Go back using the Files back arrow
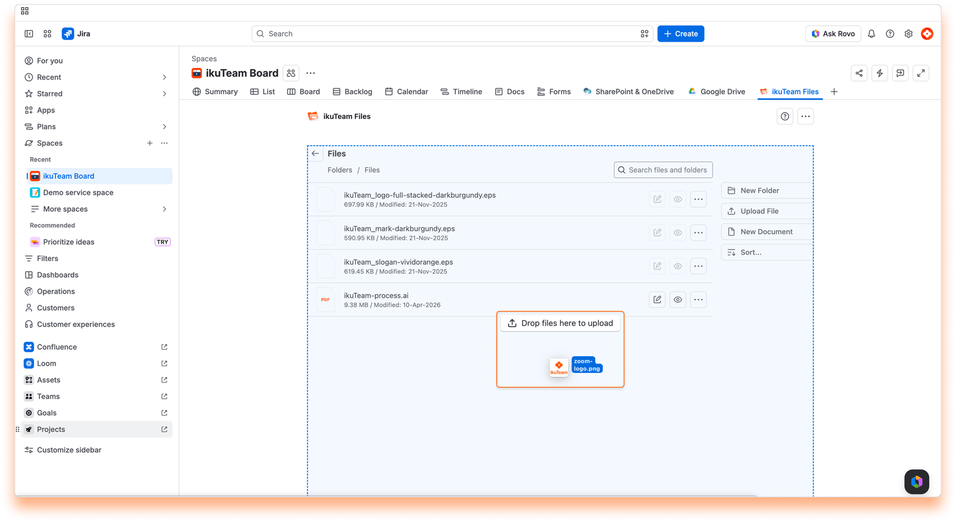 pos(315,153)
